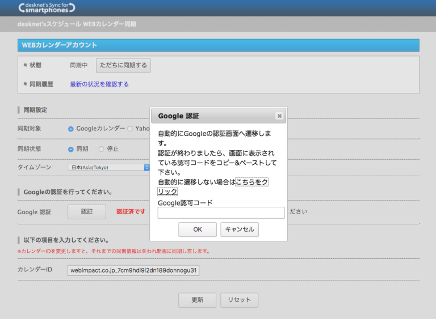Screen dimensions: 436x319
Task: Select the Googleカレンダー radio button
Action: coord(71,129)
